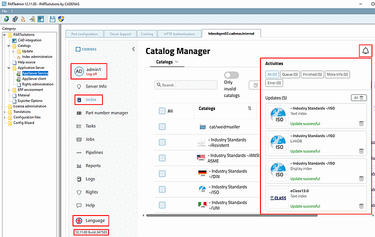Check the Industry Standards DIN checkbox
The height and width of the screenshot is (237, 375).
(162, 173)
